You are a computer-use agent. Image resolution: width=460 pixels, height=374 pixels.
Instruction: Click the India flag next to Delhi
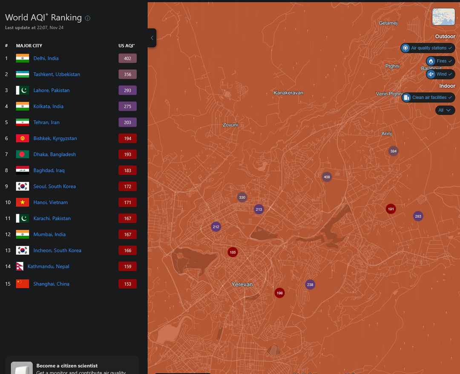pos(23,58)
